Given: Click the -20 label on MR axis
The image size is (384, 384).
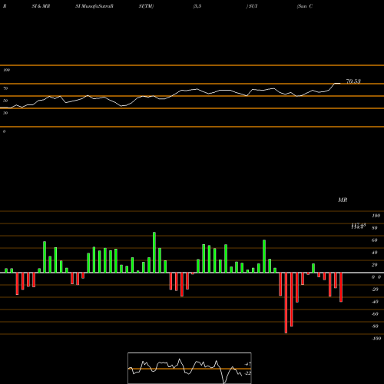Looking at the screenshot, I should [x=375, y=290].
